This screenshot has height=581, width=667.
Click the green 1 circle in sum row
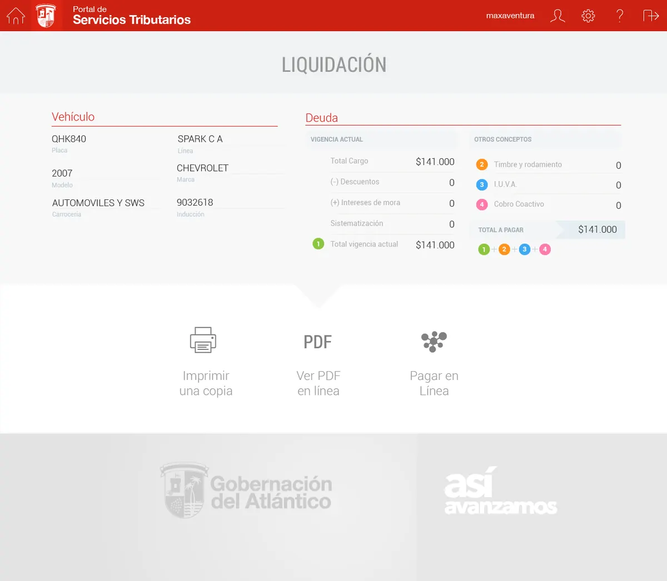pyautogui.click(x=484, y=249)
